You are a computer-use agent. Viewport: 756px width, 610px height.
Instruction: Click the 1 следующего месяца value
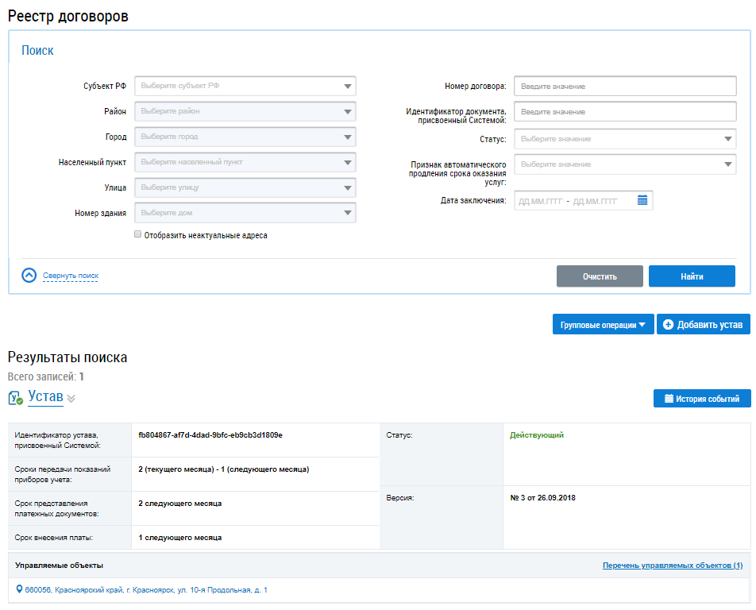[x=179, y=538]
